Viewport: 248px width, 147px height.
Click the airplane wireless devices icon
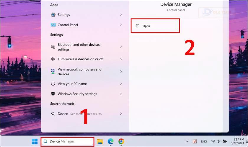(x=53, y=59)
